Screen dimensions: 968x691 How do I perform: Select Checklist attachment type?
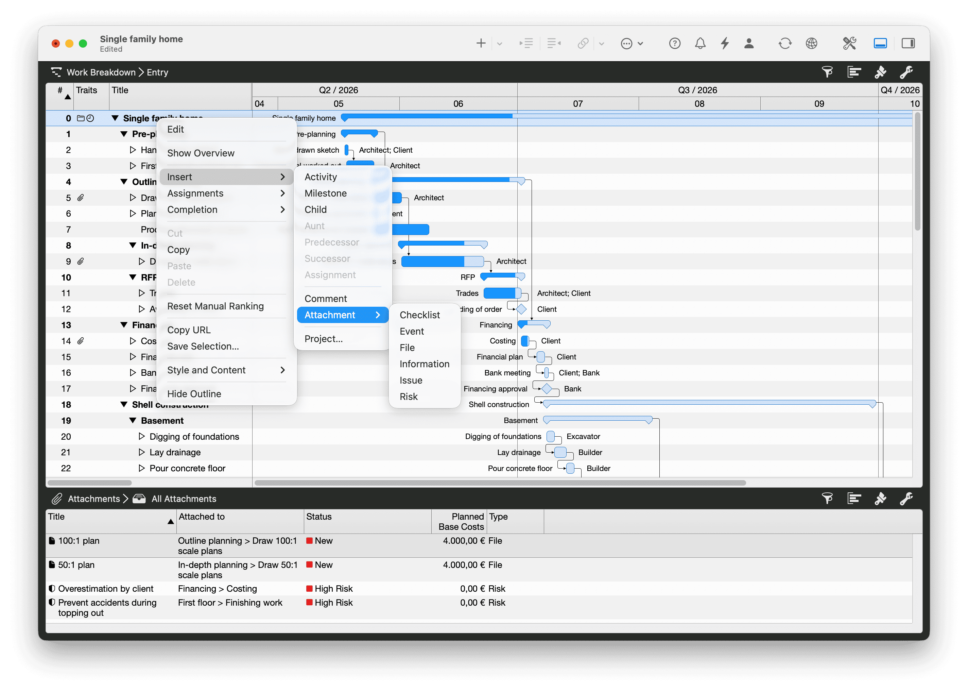425,315
